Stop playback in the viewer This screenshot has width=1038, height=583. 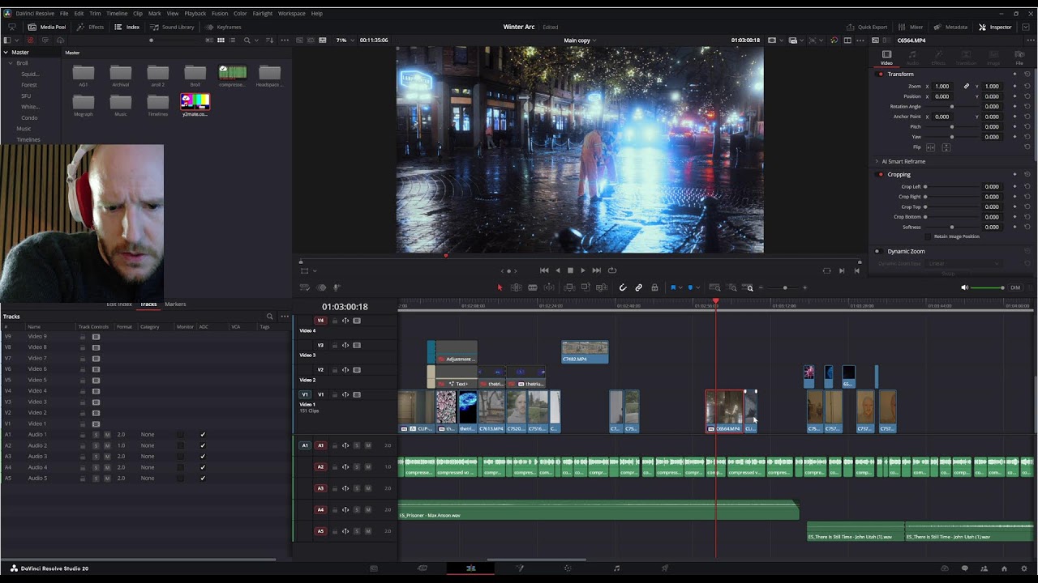(570, 270)
